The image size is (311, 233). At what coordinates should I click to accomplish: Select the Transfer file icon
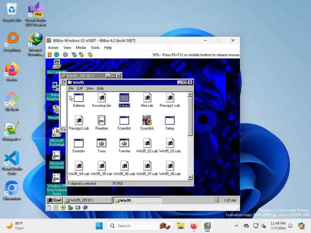(124, 146)
